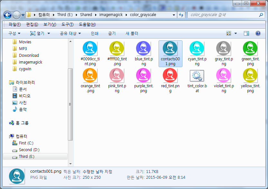Open the 파일(F) menu

tap(15, 24)
